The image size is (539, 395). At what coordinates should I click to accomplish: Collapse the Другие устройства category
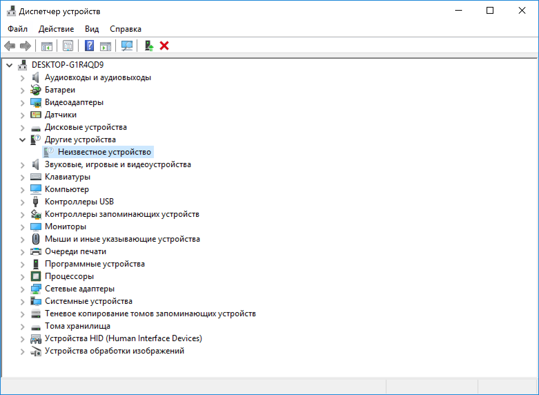tap(22, 140)
